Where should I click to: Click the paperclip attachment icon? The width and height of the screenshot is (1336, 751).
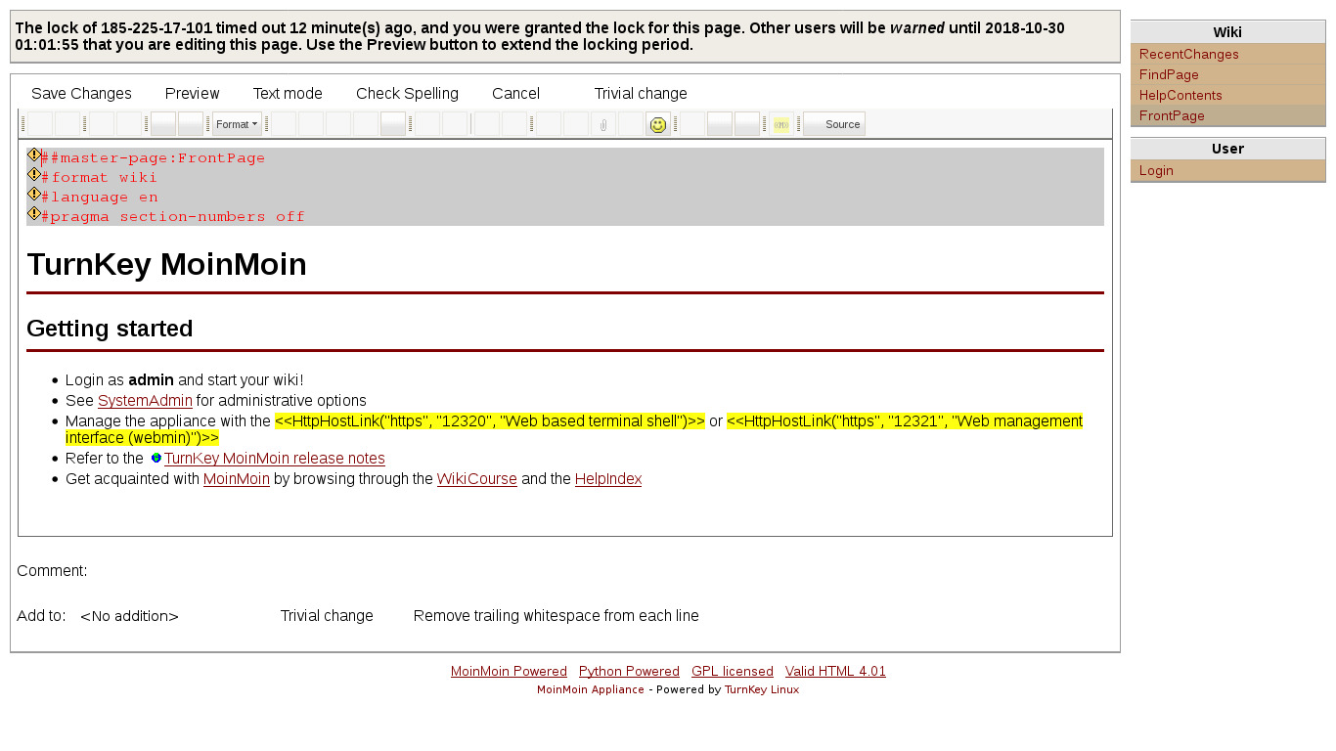click(x=603, y=124)
